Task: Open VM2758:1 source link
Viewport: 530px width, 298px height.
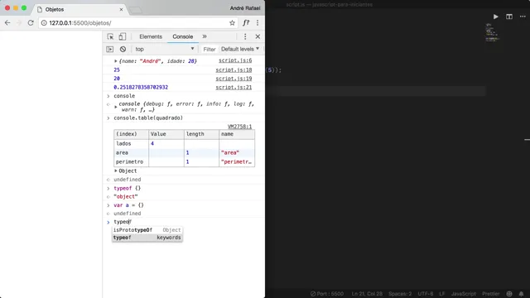Action: point(239,127)
